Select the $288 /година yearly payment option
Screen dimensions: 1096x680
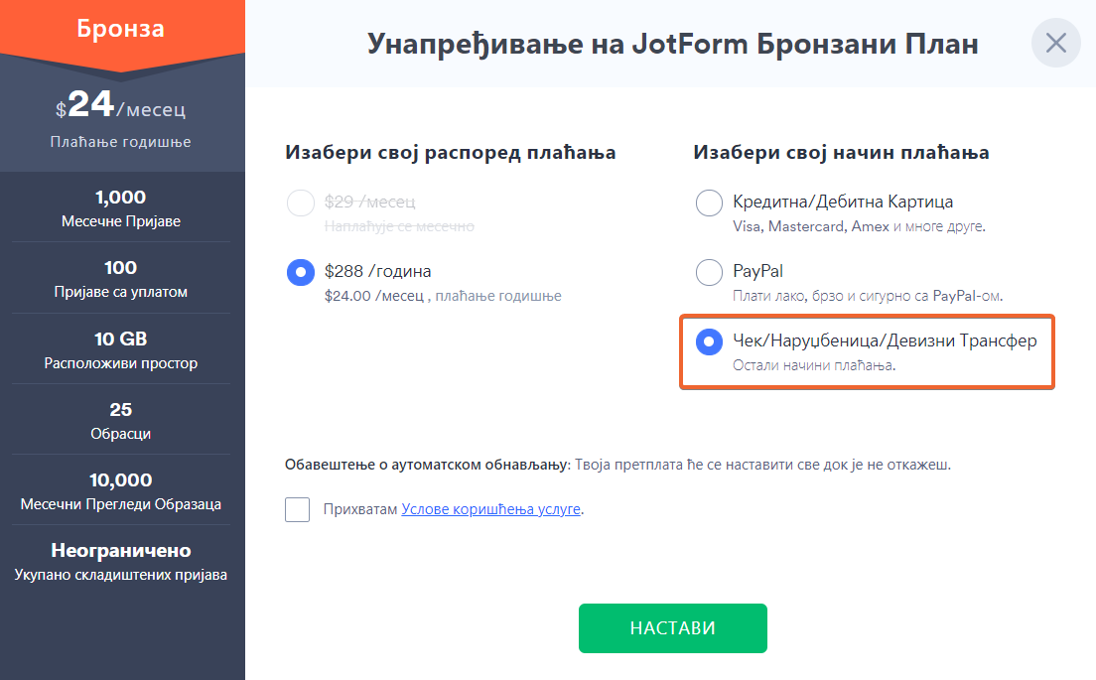[x=301, y=272]
